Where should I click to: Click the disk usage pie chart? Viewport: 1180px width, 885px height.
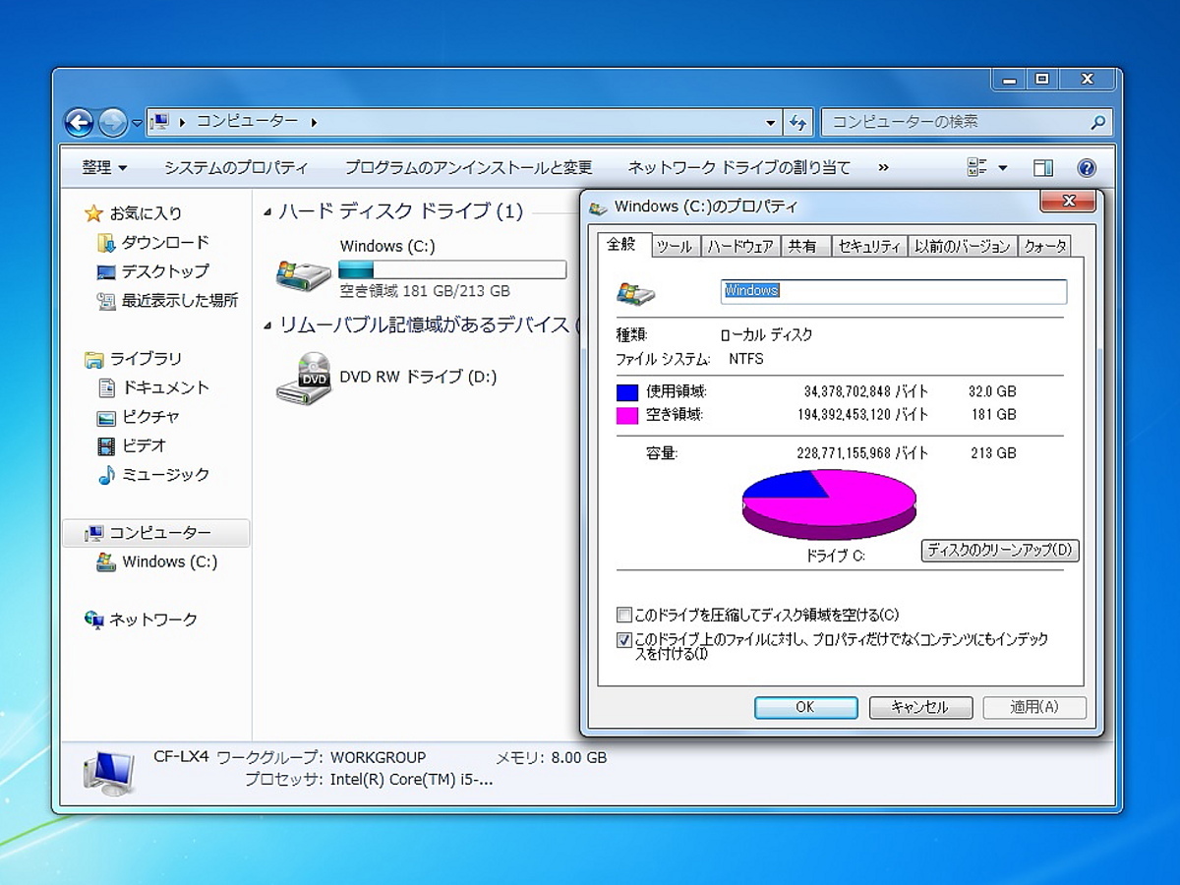[x=829, y=504]
